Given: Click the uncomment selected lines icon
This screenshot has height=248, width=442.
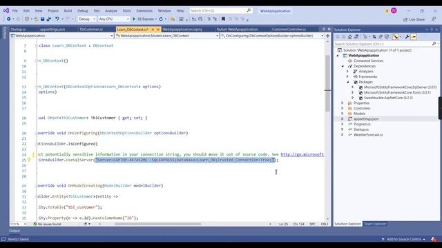Looking at the screenshot, I should coord(215,19).
